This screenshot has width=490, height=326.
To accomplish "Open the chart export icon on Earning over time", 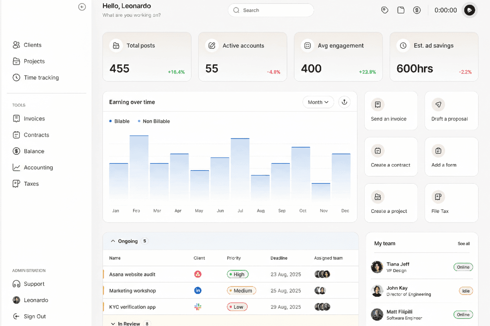I will pyautogui.click(x=344, y=102).
